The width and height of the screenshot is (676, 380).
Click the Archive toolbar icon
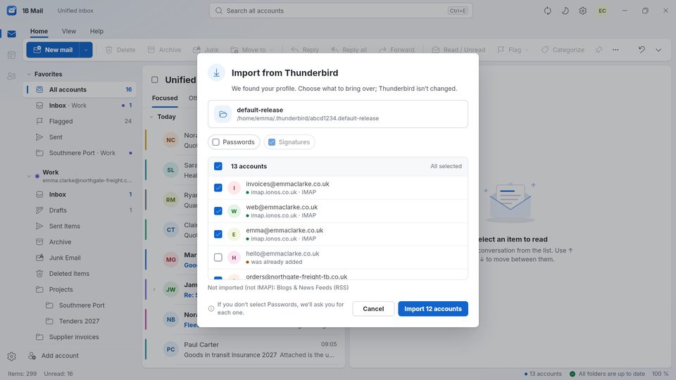(x=151, y=50)
